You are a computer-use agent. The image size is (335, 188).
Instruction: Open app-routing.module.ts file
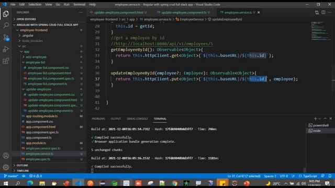click(x=42, y=116)
